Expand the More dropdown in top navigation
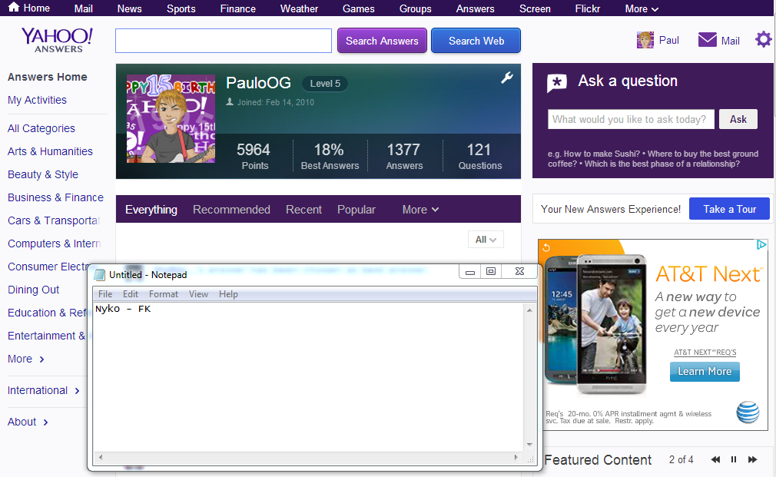Screen dimensions: 776x477 (642, 9)
